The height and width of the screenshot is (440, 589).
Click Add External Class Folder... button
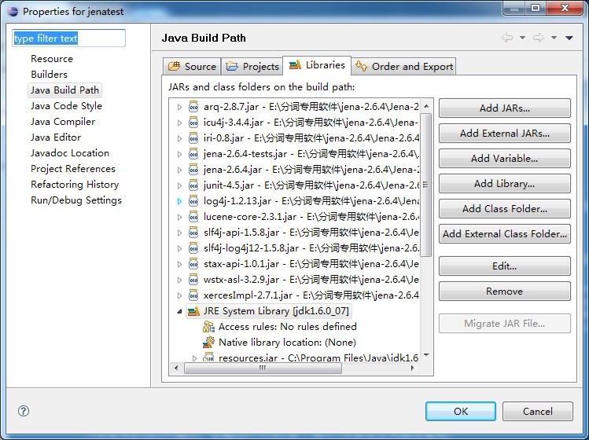[505, 234]
